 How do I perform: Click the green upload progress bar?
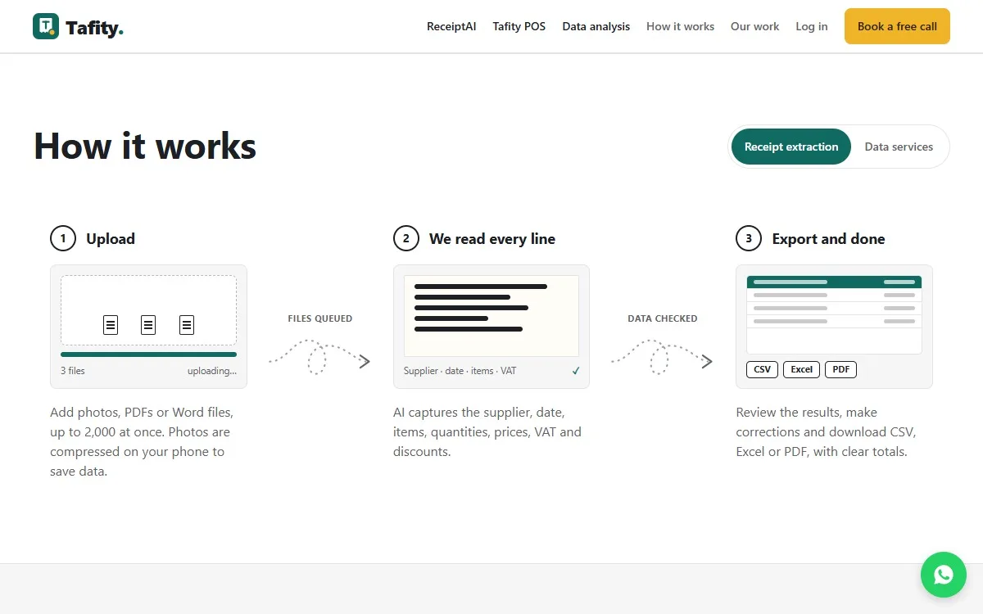(148, 354)
